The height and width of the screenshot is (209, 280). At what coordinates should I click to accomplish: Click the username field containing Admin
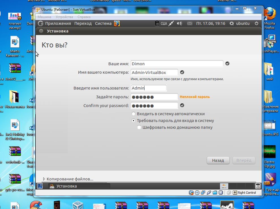pos(148,88)
